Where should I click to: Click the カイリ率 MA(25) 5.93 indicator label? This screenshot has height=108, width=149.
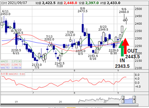13,74
